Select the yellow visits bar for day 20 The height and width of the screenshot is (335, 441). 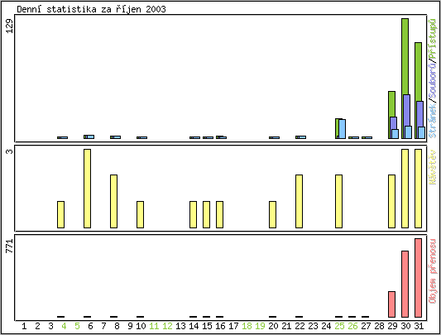pos(272,214)
